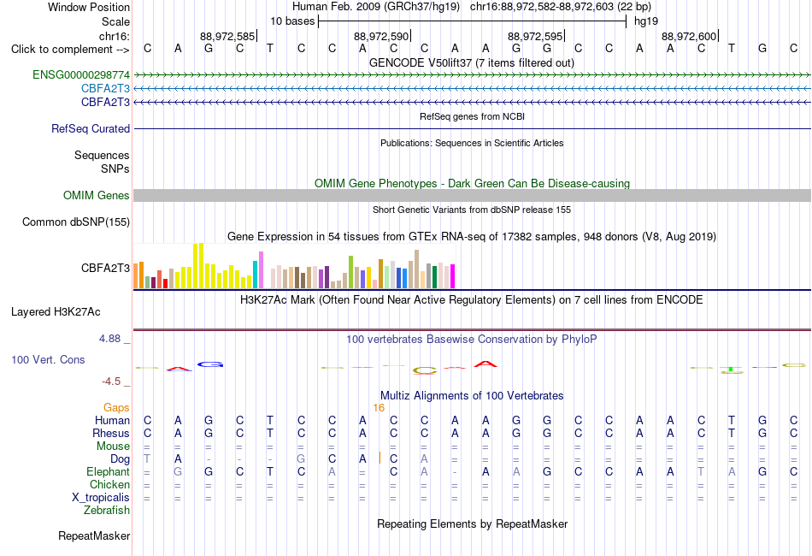Click coordinate marker 88,972,590
Screen dimensions: 812x556
[x=382, y=36]
